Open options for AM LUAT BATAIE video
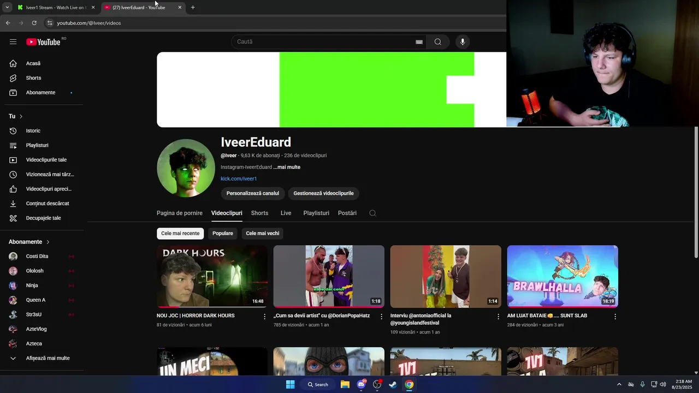Screen dimensions: 699x393 (x=615, y=317)
